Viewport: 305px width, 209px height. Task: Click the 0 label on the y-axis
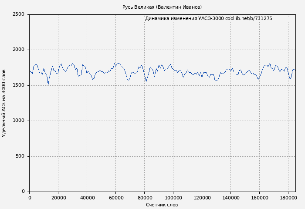click(x=23, y=192)
